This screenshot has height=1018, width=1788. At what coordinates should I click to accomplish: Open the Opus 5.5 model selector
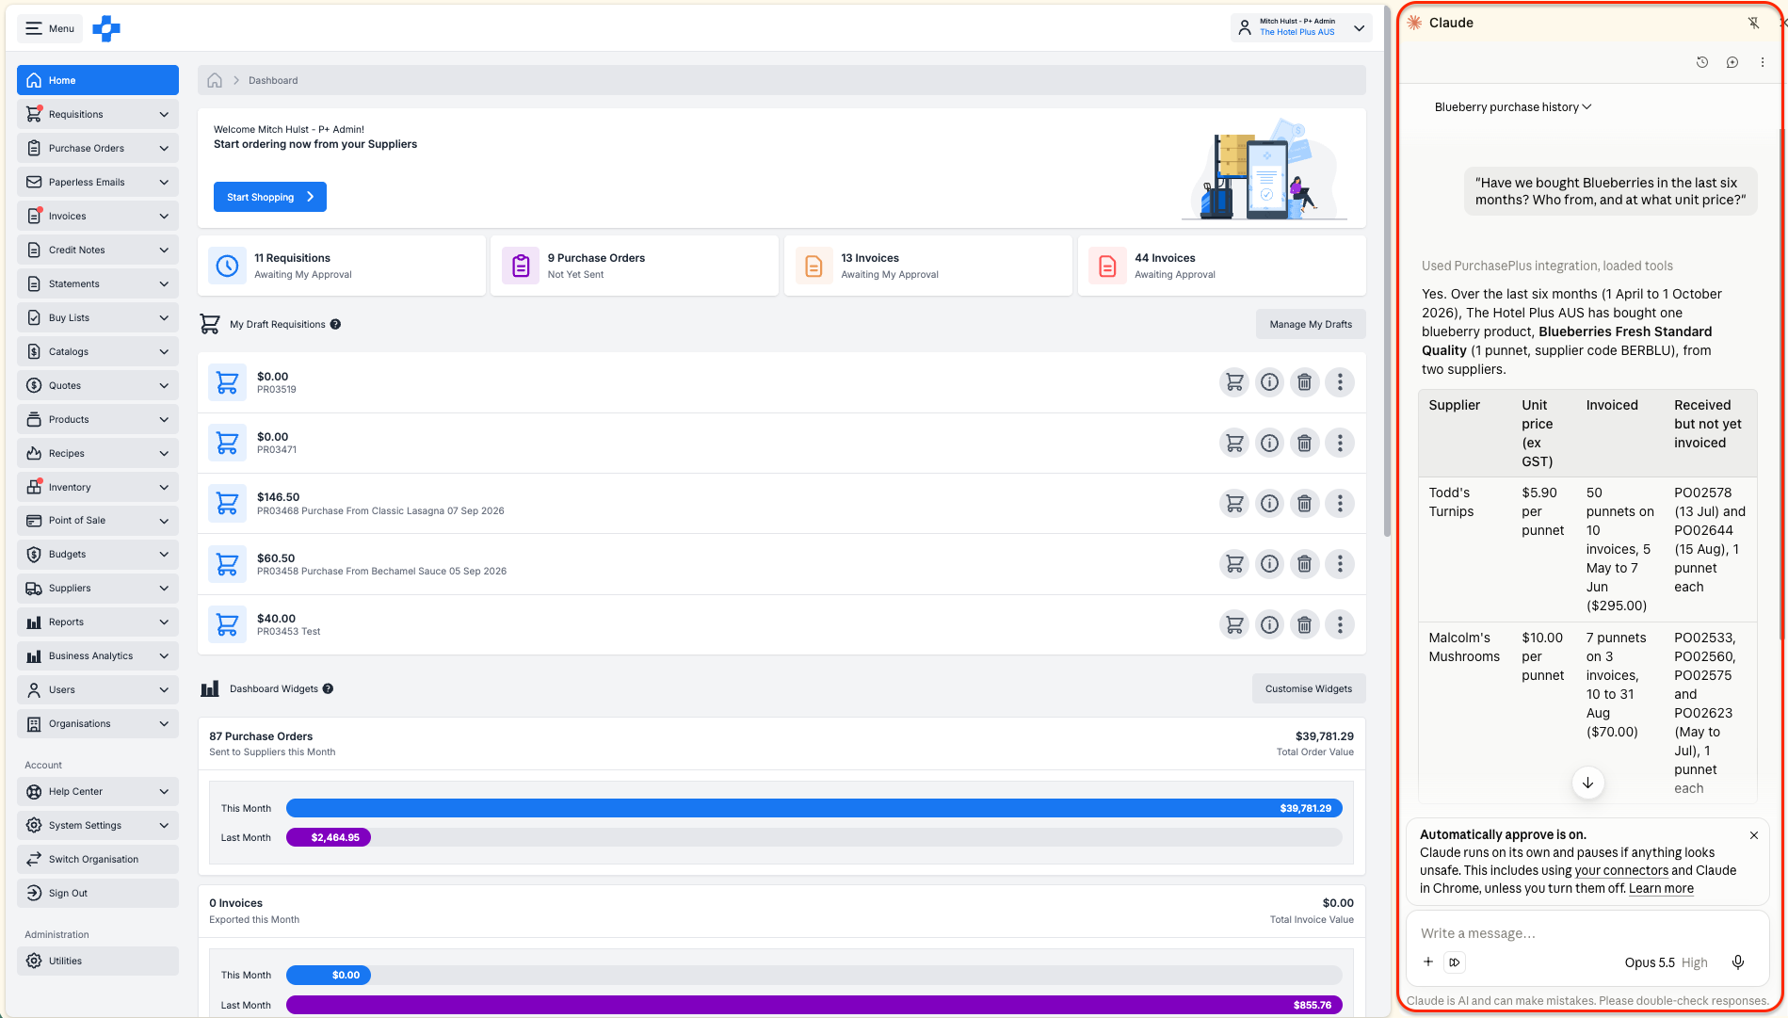pos(1666,962)
